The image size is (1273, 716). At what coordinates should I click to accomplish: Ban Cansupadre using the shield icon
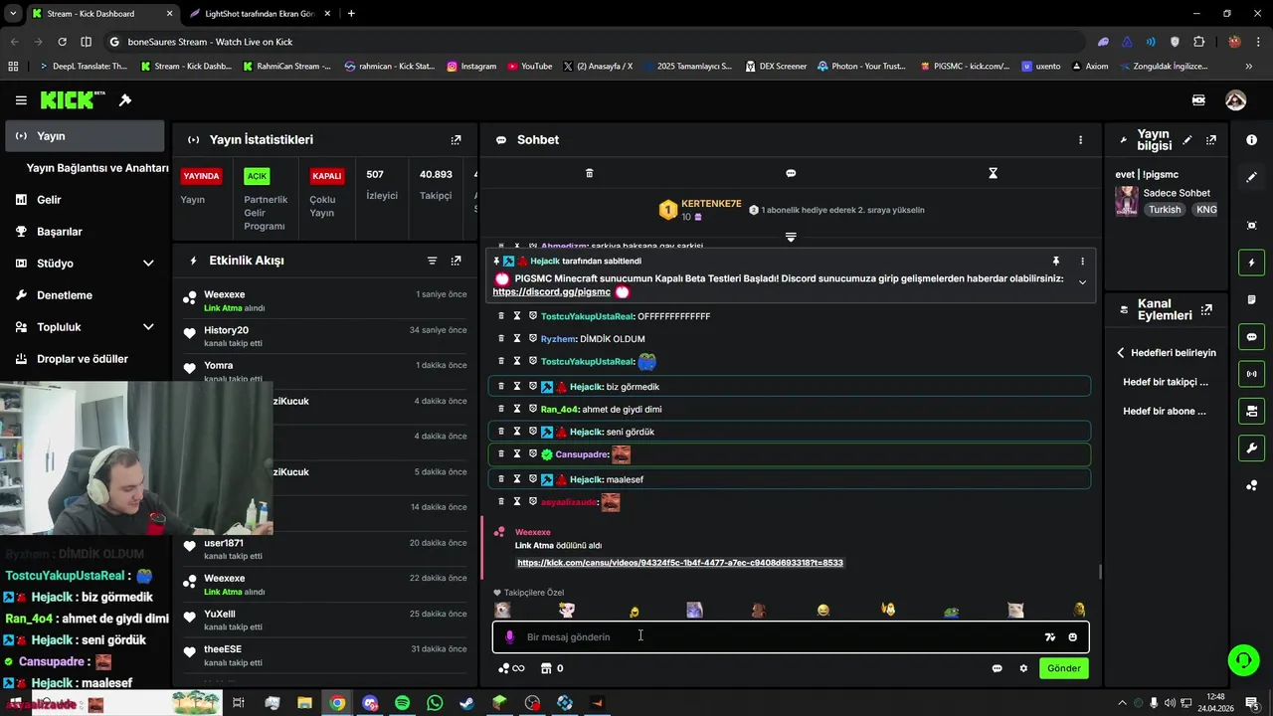pyautogui.click(x=532, y=454)
